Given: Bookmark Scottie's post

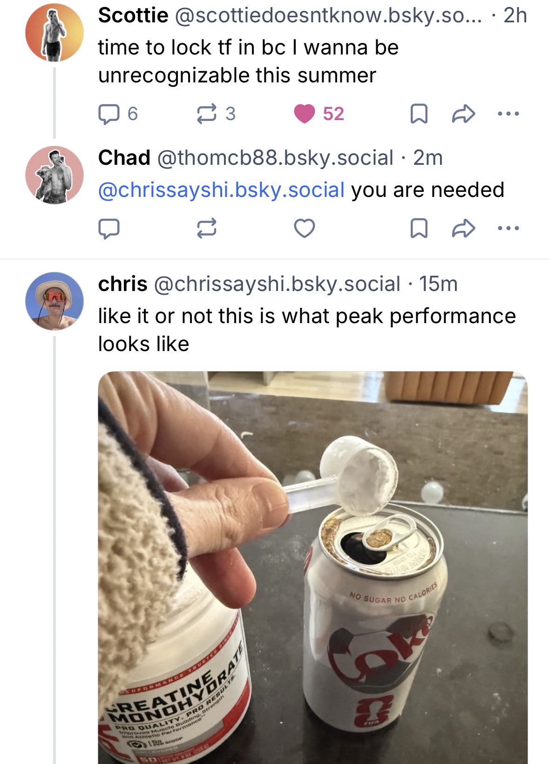Looking at the screenshot, I should (419, 114).
